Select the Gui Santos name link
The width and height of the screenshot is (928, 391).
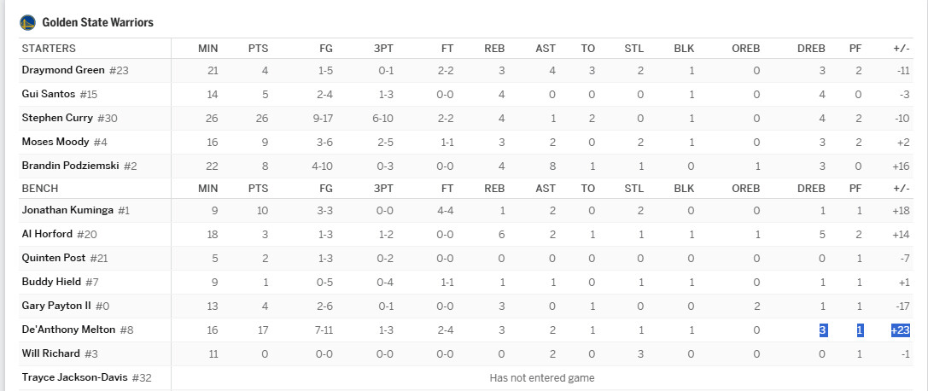49,93
